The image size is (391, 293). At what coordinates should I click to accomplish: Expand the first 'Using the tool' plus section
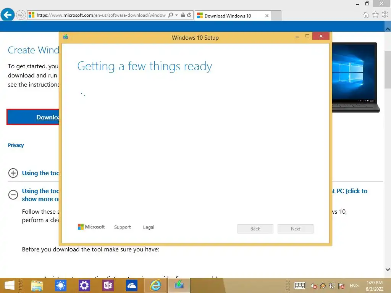(x=13, y=173)
